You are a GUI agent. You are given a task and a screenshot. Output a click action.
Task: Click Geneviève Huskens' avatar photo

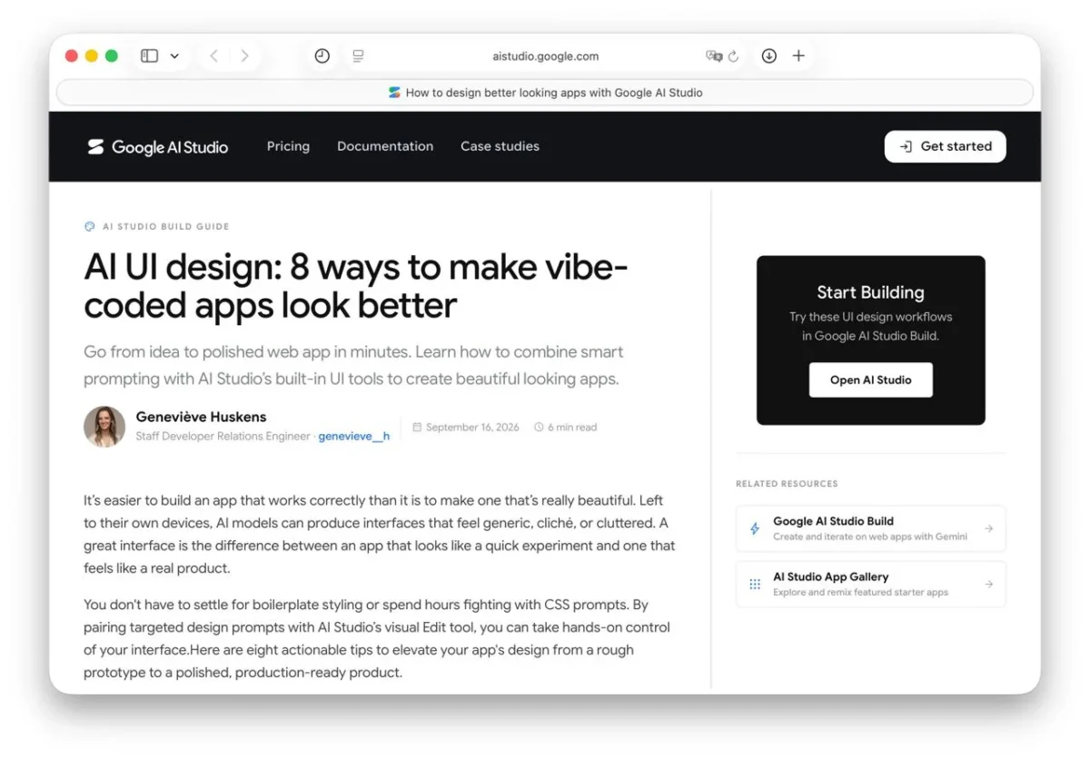104,427
